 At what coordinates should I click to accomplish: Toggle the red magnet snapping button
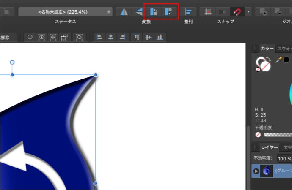(x=237, y=12)
